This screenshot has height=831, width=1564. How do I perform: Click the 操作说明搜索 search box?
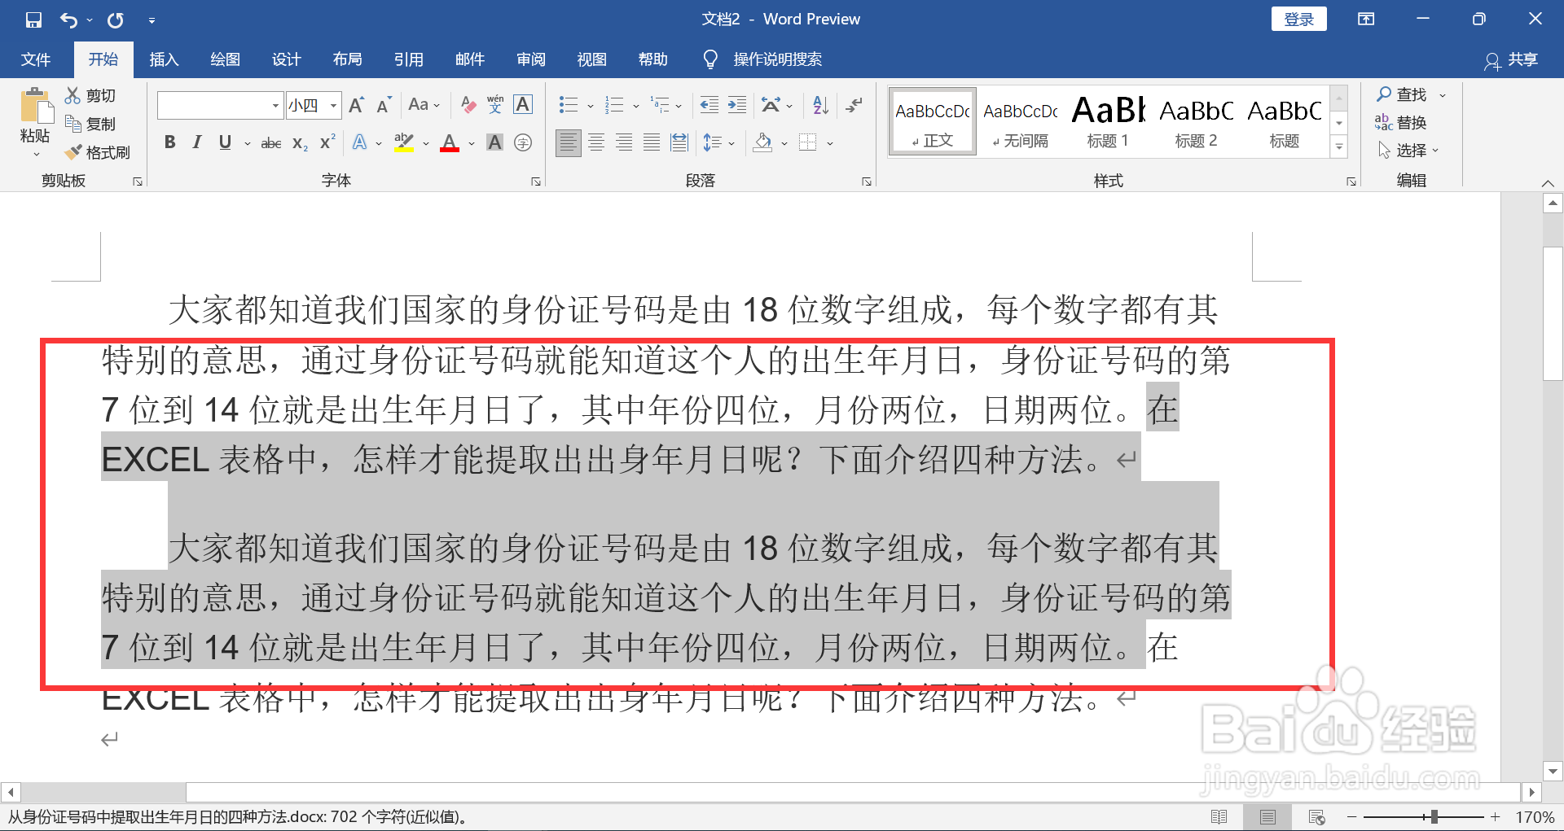(x=777, y=59)
